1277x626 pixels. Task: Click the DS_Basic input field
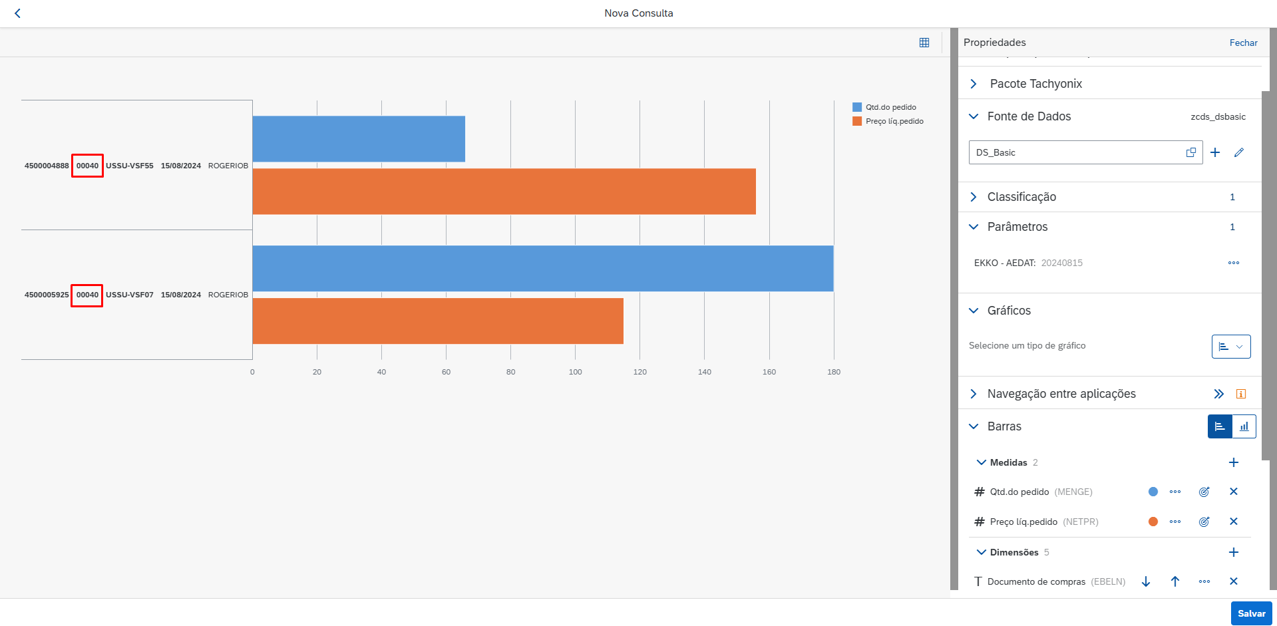[1075, 152]
